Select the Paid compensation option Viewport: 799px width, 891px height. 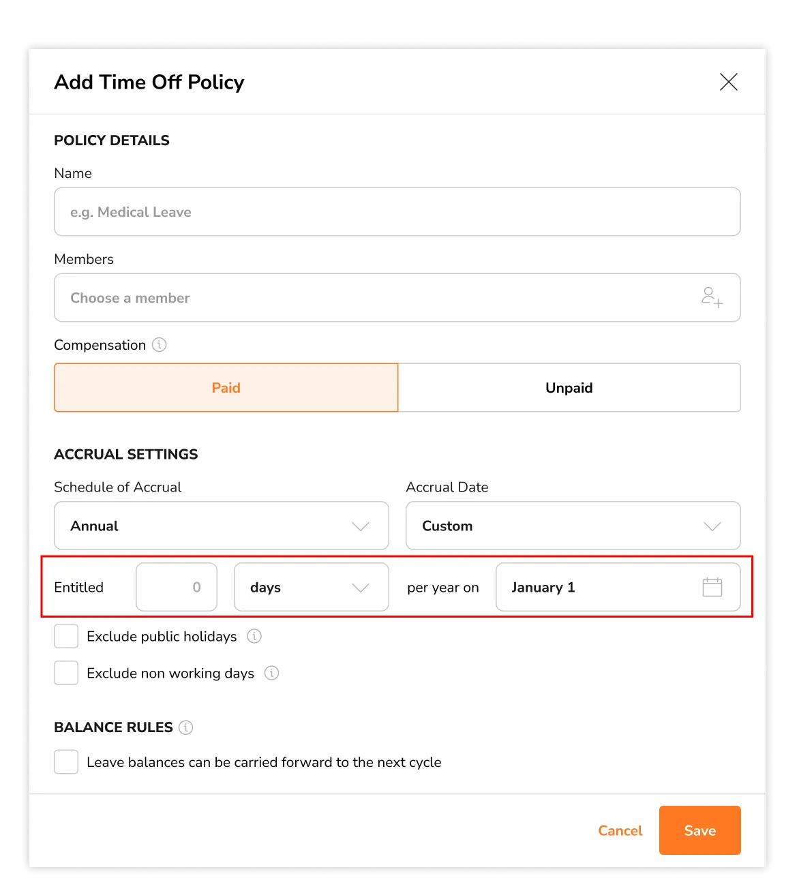tap(226, 387)
